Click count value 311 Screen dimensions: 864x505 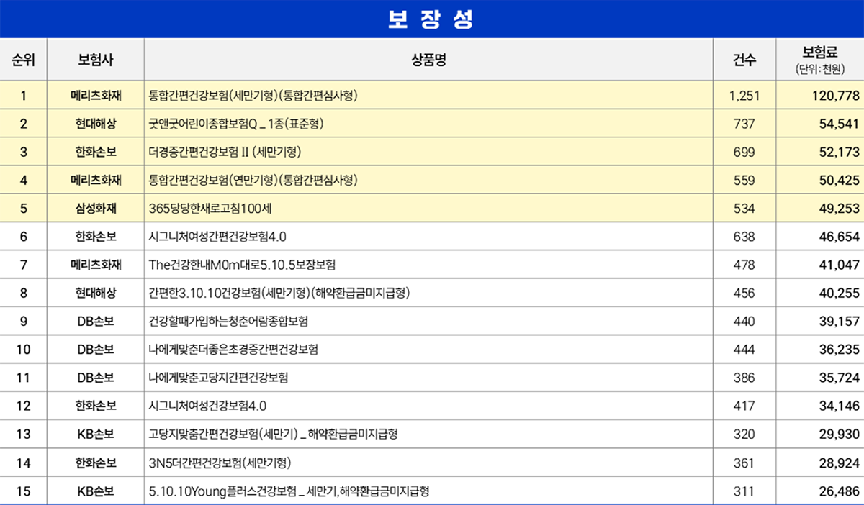pos(744,491)
